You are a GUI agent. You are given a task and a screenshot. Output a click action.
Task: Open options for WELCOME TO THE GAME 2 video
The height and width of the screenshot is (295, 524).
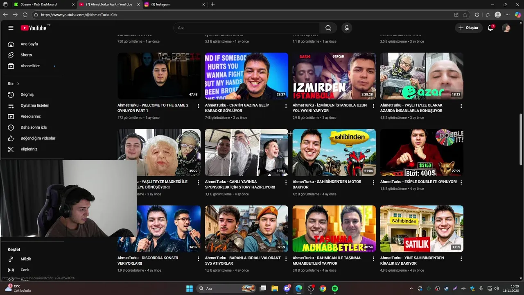[x=199, y=106]
